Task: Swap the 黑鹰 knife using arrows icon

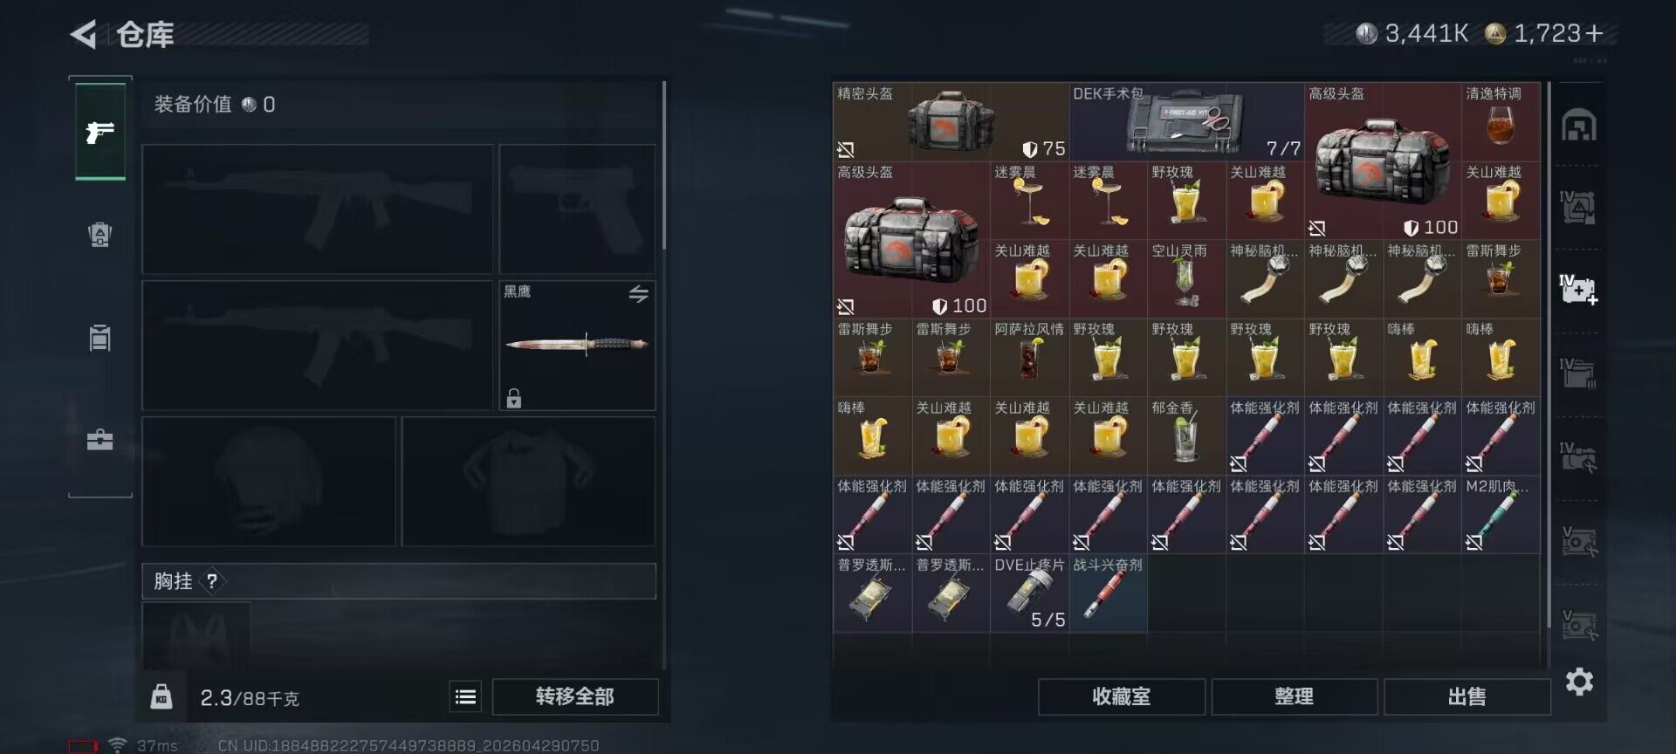Action: click(638, 294)
